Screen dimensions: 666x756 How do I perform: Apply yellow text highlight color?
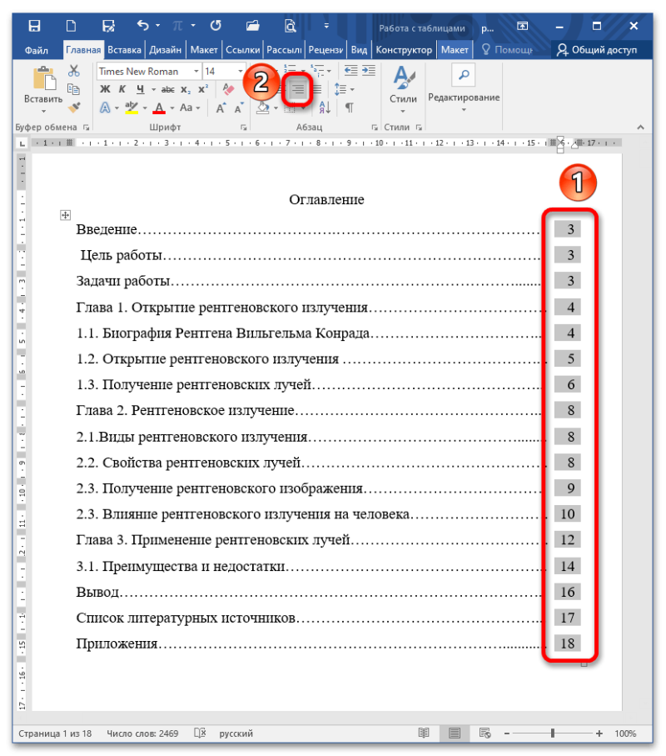pyautogui.click(x=132, y=108)
